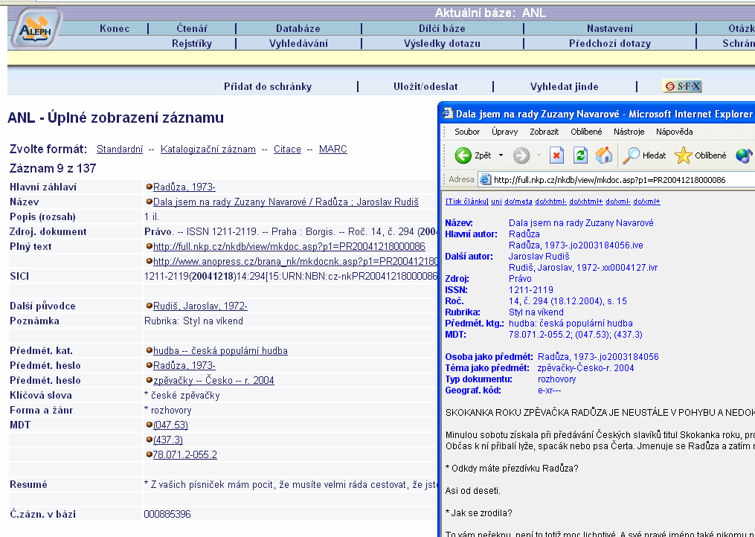Open the Zobrazit menu
Screen dimensions: 755x537
[544, 132]
